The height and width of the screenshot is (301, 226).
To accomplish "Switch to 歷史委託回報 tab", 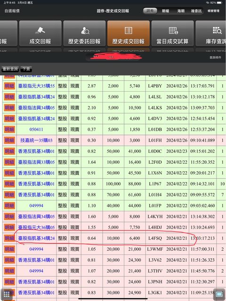I will point(84,33).
